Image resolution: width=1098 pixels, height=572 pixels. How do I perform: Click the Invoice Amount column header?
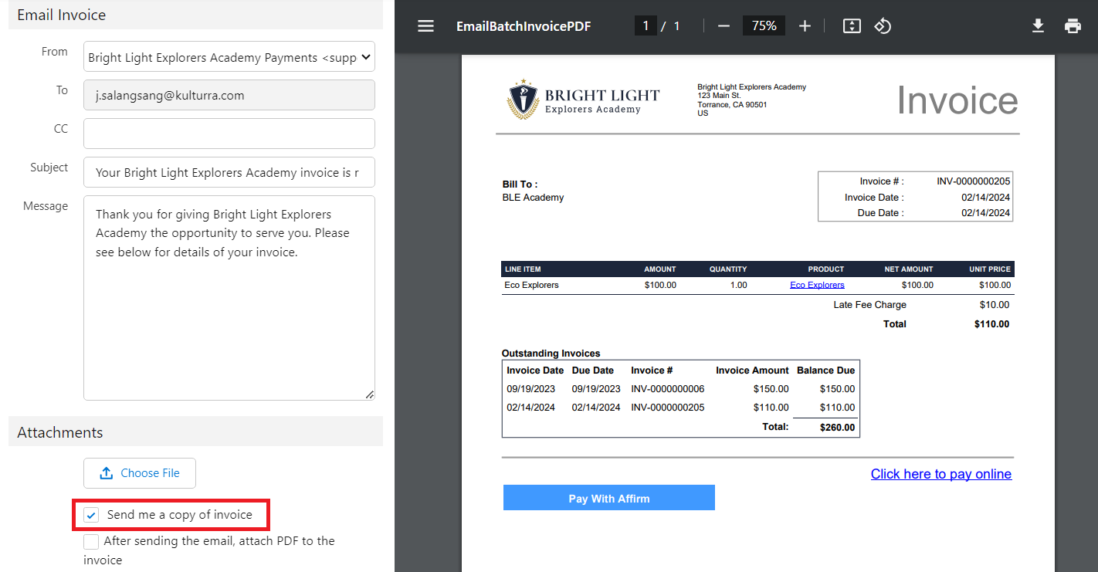point(752,371)
